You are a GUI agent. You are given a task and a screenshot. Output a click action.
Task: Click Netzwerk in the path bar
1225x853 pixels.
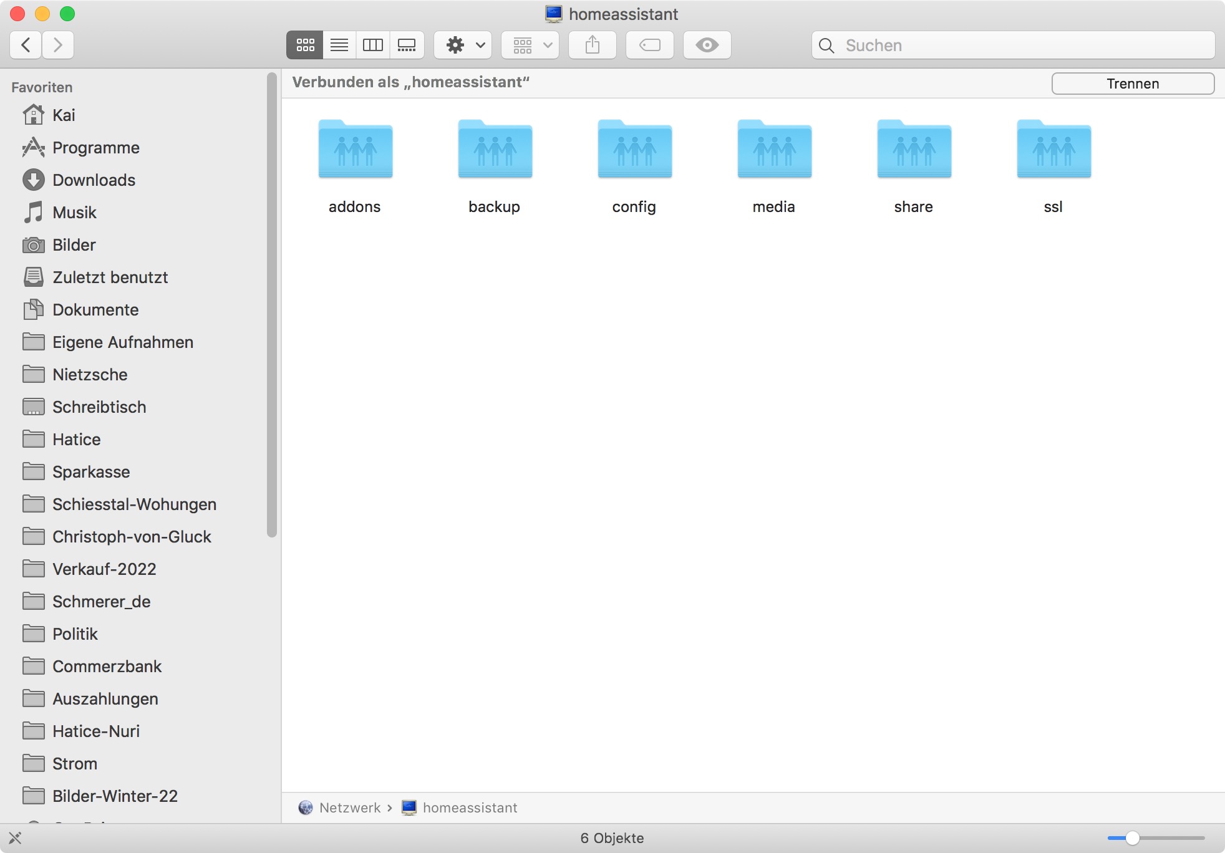(x=349, y=808)
